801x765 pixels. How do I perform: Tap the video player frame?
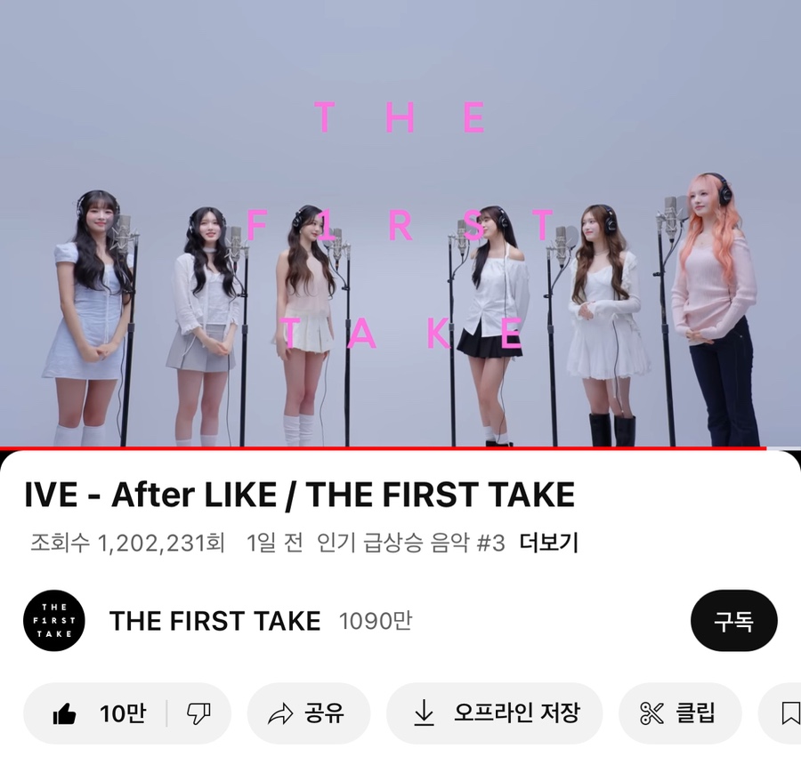click(x=400, y=223)
